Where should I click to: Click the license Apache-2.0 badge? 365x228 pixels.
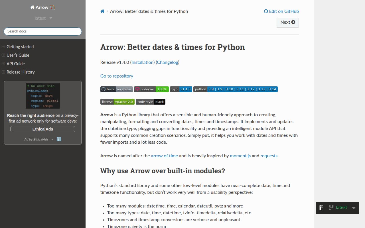pyautogui.click(x=117, y=102)
